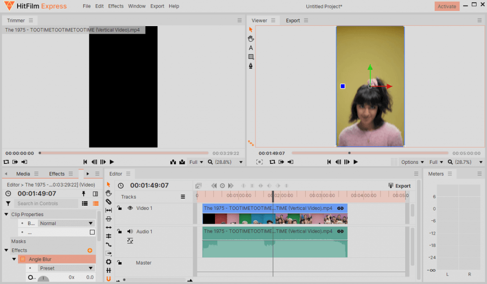
Task: Toggle Viewer loop playback icon
Action: [273, 162]
